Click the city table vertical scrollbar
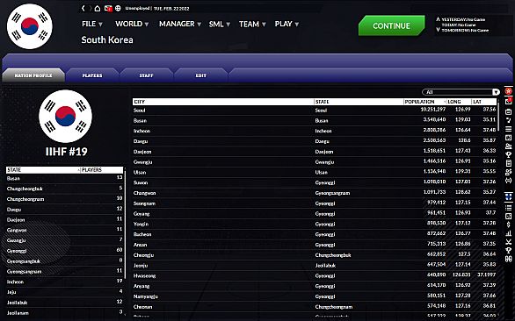The height and width of the screenshot is (321, 515). pos(498,117)
